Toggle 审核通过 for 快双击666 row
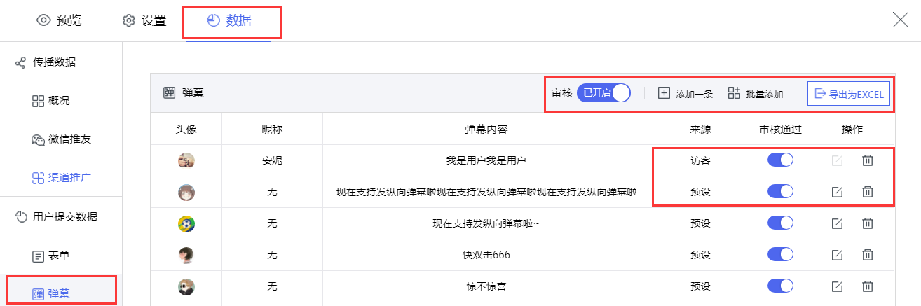This screenshot has height=306, width=921. [780, 255]
